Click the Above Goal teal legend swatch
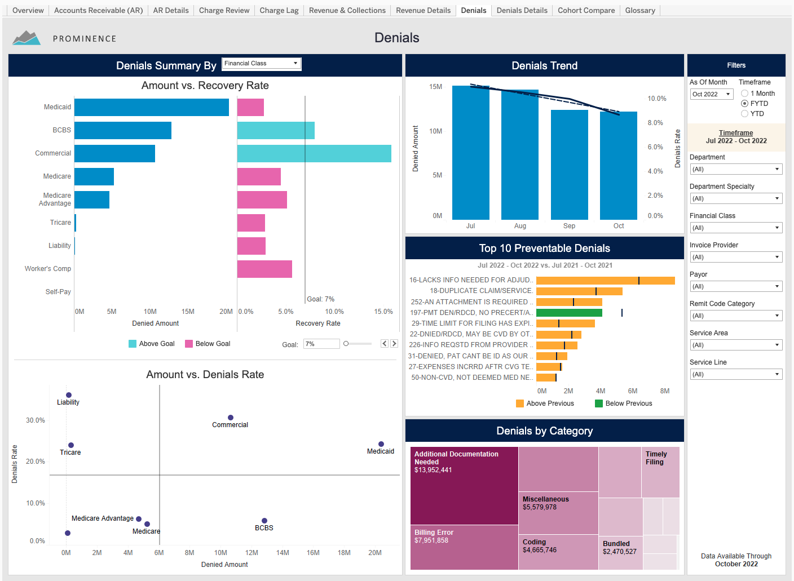The image size is (794, 581). 133,344
